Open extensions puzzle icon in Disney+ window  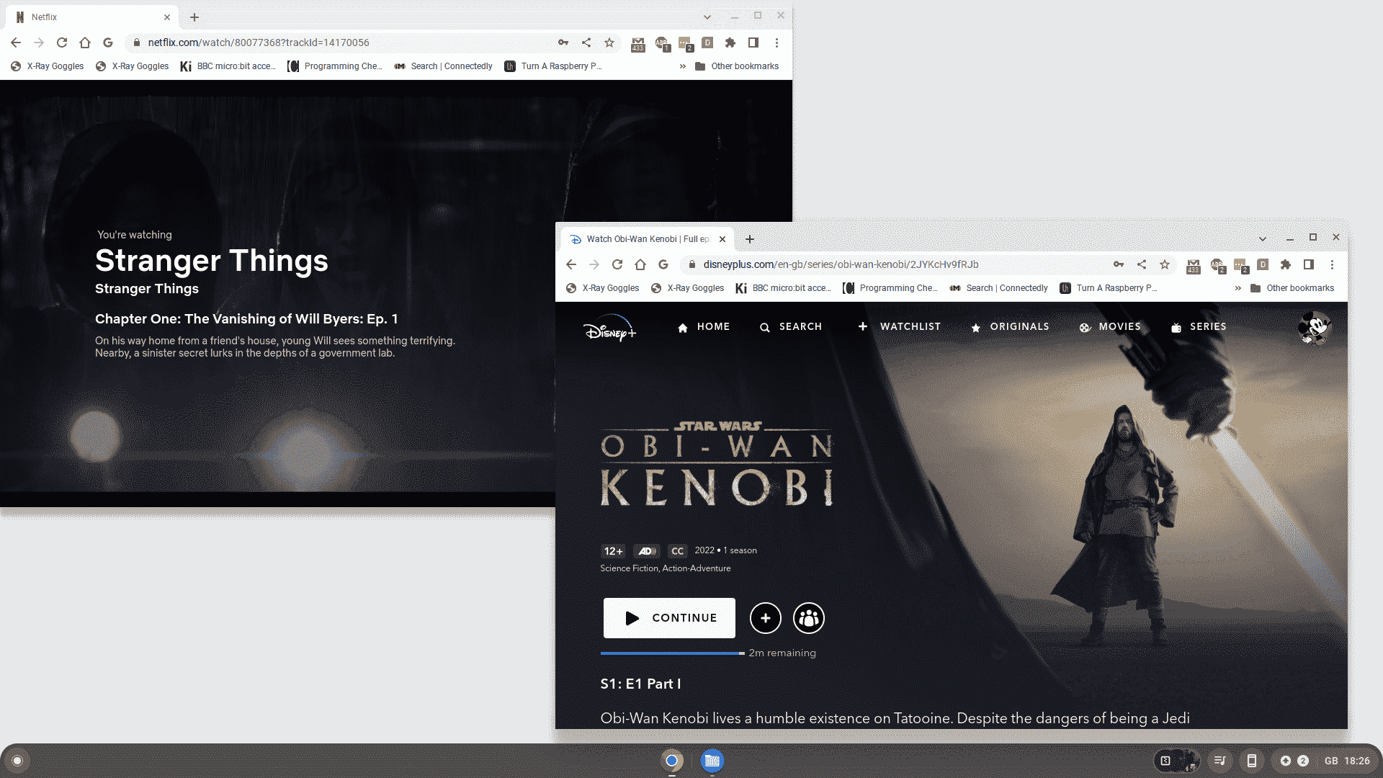pos(1286,264)
